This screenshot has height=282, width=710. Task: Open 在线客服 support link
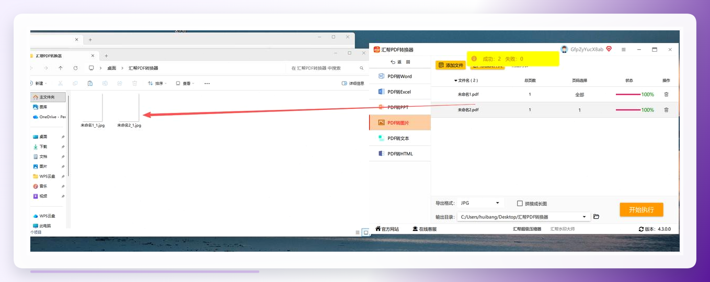coord(425,229)
